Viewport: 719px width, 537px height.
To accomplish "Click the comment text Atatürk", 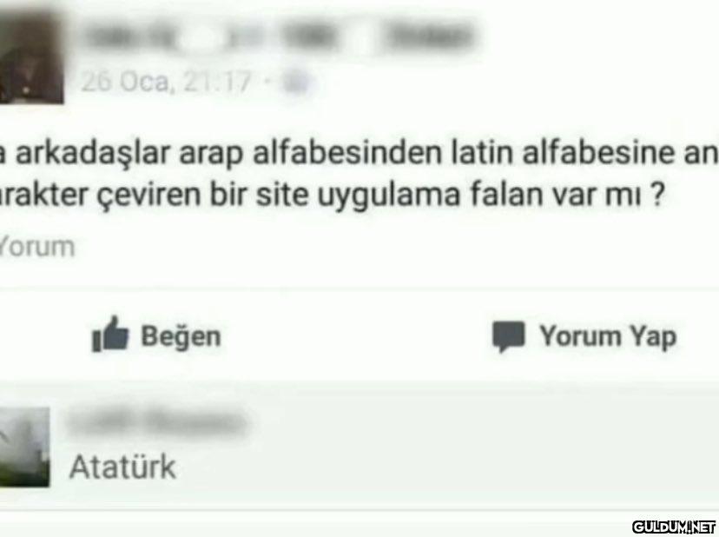I will click(x=122, y=467).
